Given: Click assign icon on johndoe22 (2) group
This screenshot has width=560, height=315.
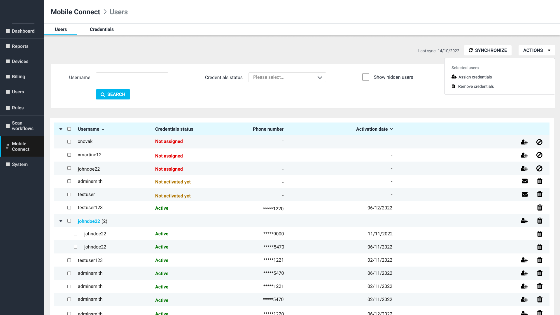Looking at the screenshot, I should click(524, 221).
